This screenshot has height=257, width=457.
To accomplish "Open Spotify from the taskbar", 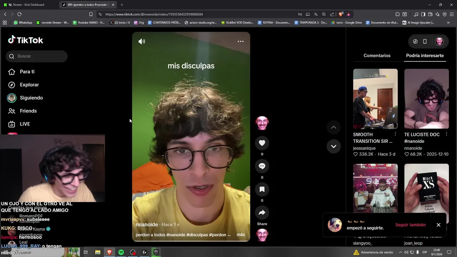I will click(x=121, y=252).
